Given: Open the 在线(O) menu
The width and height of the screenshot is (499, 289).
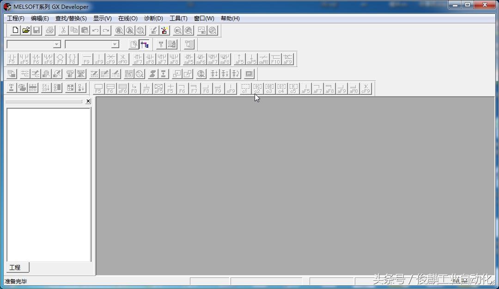Looking at the screenshot, I should 128,18.
